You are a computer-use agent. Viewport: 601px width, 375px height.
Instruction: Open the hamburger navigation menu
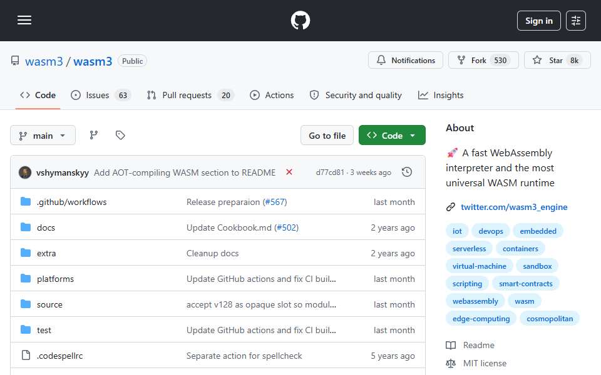24,20
